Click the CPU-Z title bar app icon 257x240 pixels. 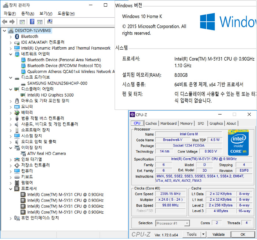coord(132,114)
